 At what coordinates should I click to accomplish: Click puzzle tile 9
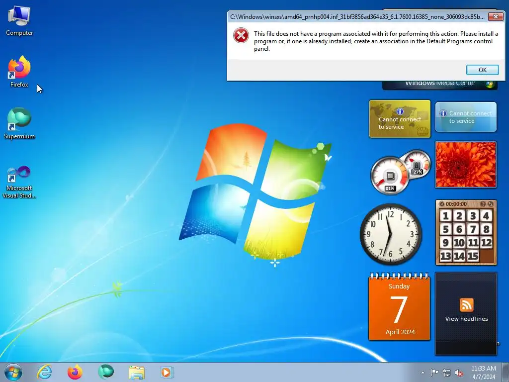click(x=446, y=243)
